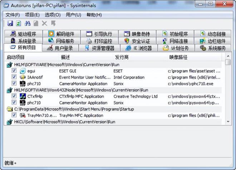Viewport: 236px width, 170px height.
Task: Click the IAAnotif entry icon
Action: tap(23, 77)
